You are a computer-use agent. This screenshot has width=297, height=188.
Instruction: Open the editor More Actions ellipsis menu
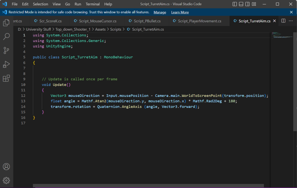[291, 21]
